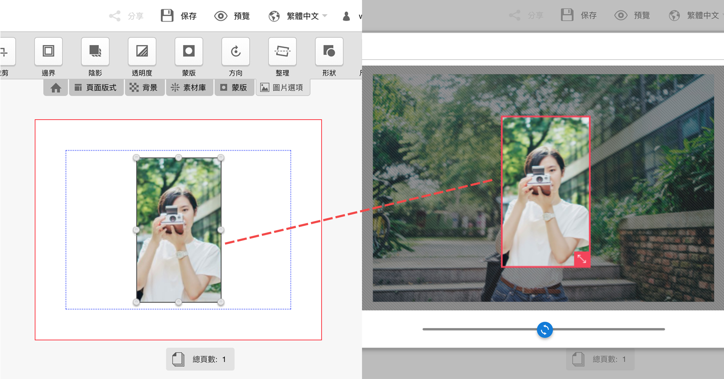Switch to the 背景 background tab
724x379 pixels.
(x=144, y=88)
